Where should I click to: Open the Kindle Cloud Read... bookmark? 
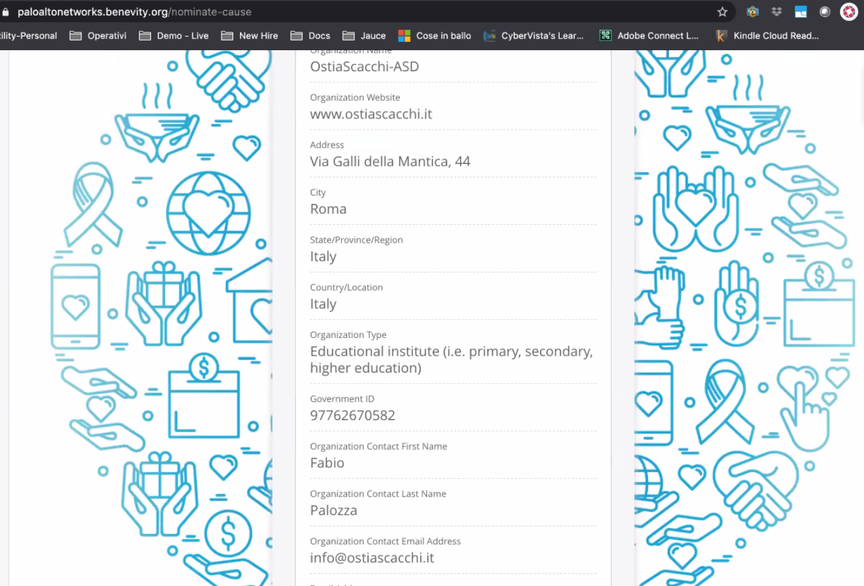(768, 36)
